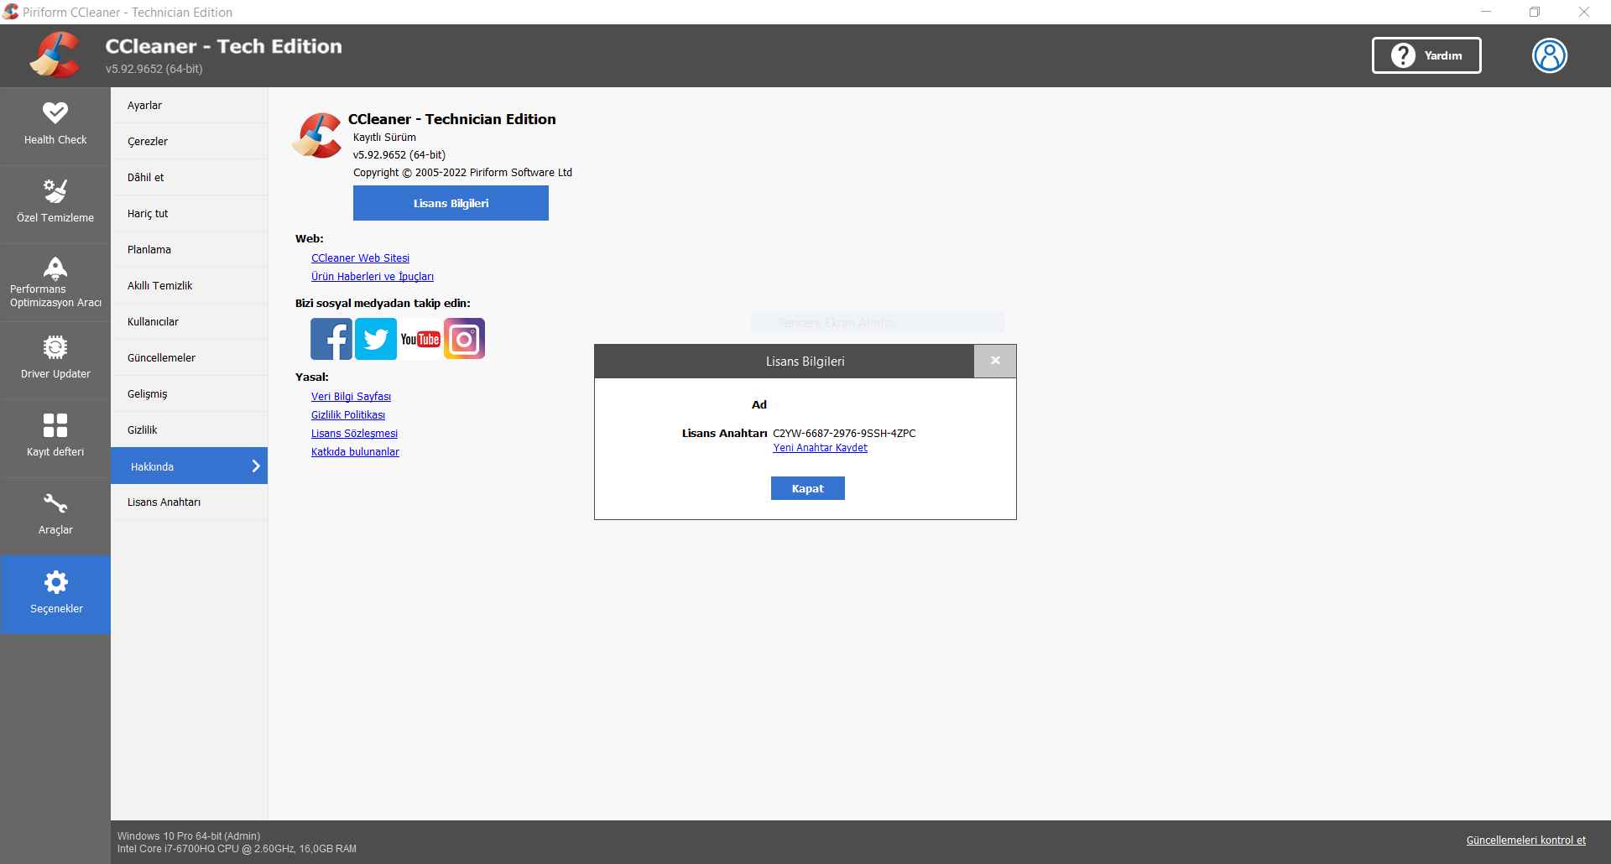Screen dimensions: 1611x864
Task: Expand the Hakkında menu chevron
Action: (256, 466)
